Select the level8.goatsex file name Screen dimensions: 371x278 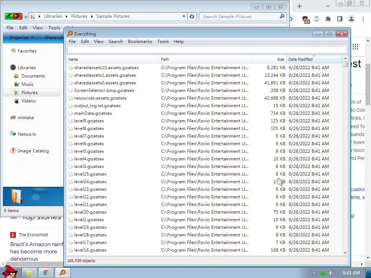(89, 129)
